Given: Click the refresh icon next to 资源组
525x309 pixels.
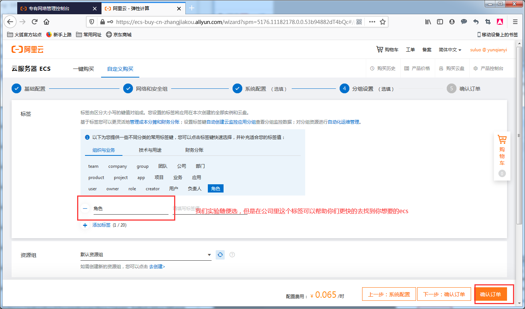Looking at the screenshot, I should click(x=220, y=254).
